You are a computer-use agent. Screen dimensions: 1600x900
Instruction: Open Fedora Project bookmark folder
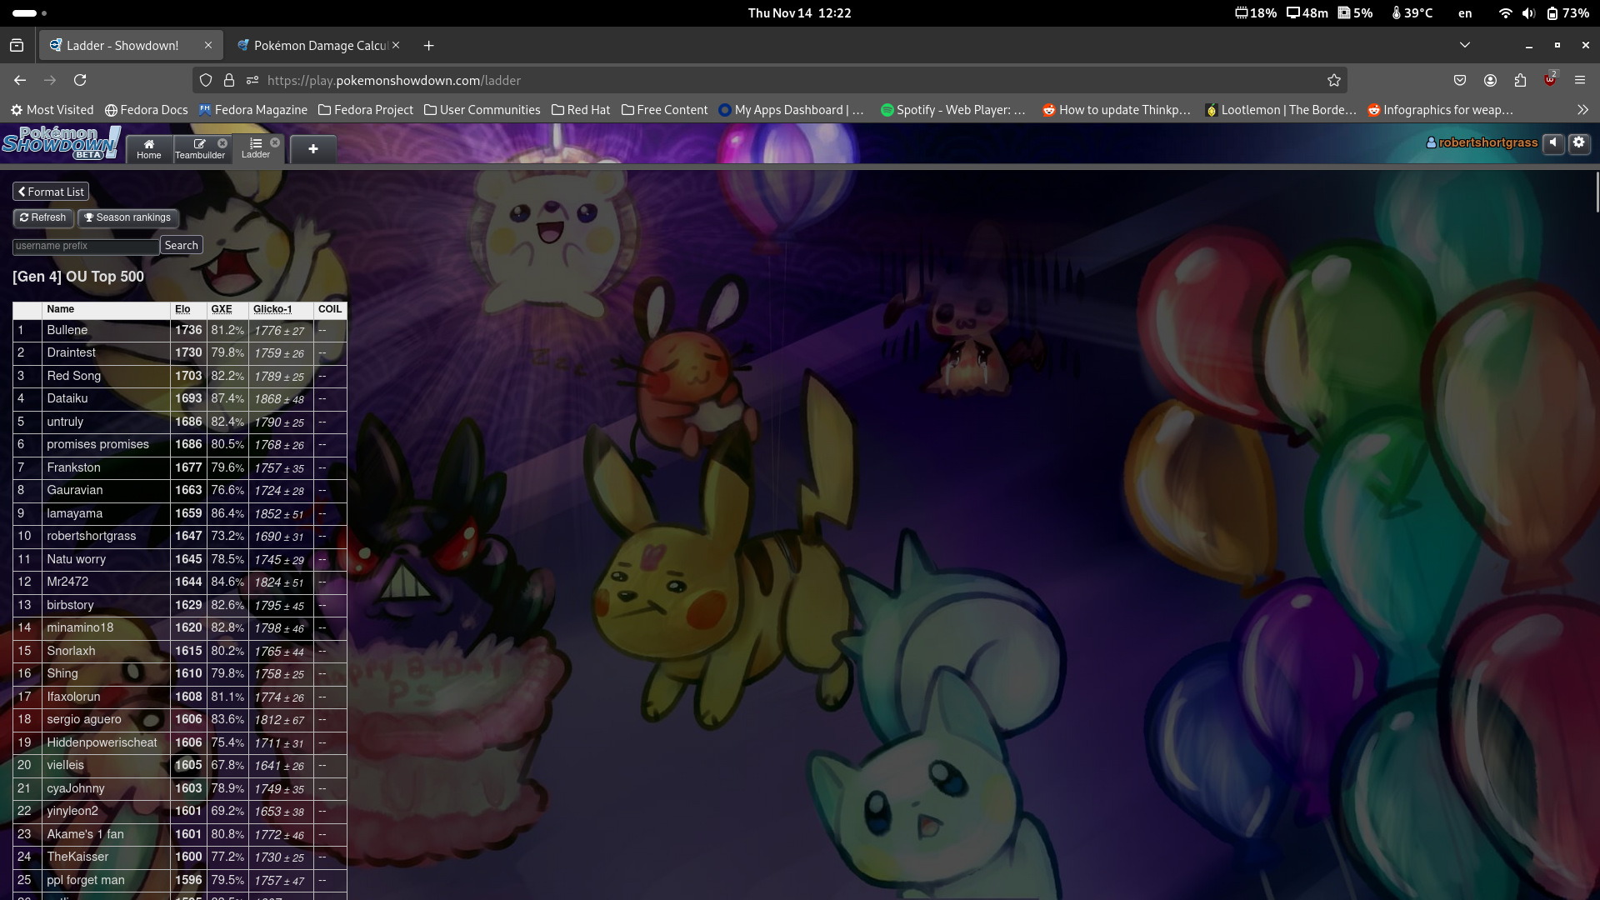pyautogui.click(x=366, y=110)
